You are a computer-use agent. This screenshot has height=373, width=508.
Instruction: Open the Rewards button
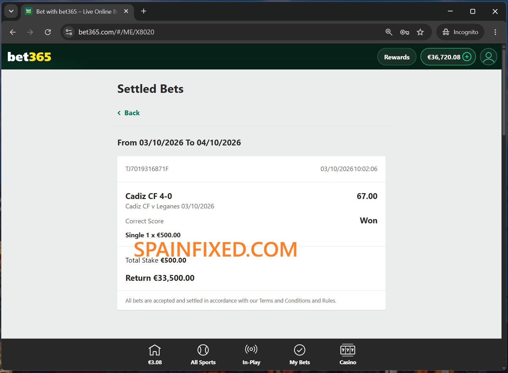tap(397, 57)
